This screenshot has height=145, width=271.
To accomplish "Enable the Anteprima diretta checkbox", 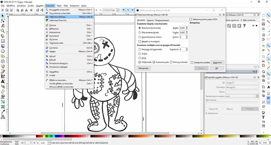I will coord(192,62).
